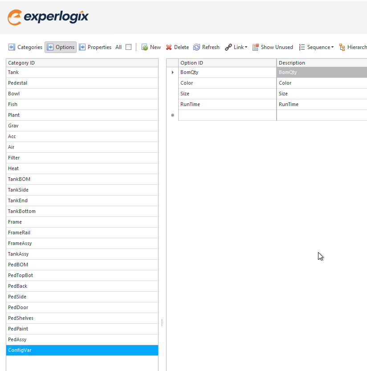Sort by Category ID column header
The width and height of the screenshot is (367, 371).
tap(82, 63)
